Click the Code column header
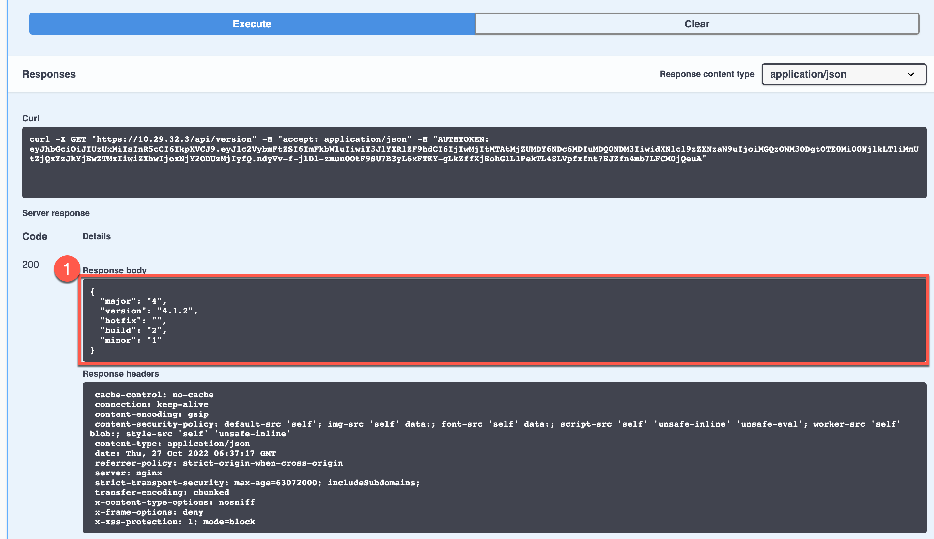Viewport: 934px width, 539px height. 35,236
